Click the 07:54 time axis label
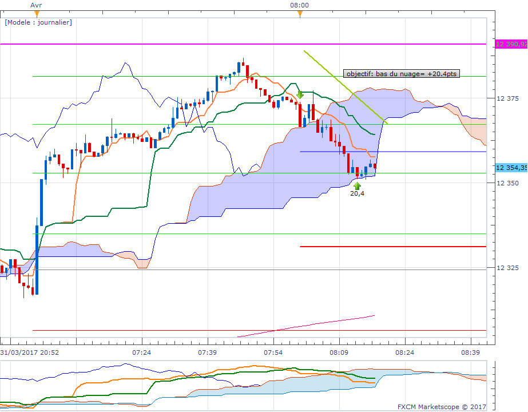Image resolution: width=528 pixels, height=412 pixels. click(273, 352)
